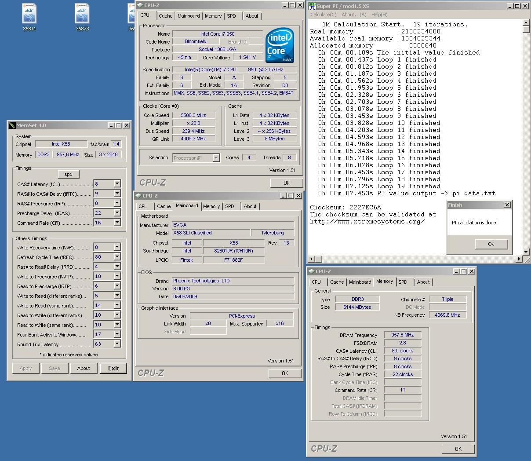The image size is (531, 461).
Task: Click OK in the CPU tab CPU-Z window
Action: coord(287,183)
